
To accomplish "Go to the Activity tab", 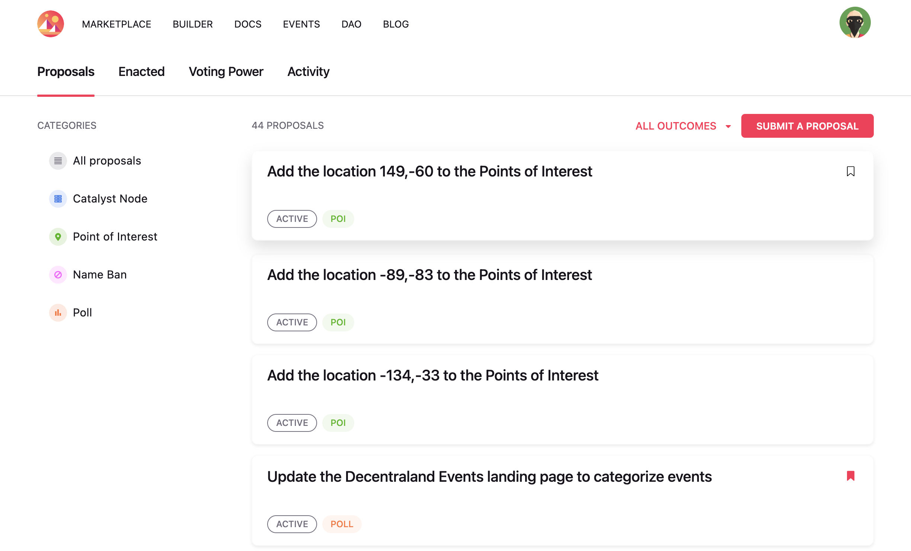I will click(308, 71).
